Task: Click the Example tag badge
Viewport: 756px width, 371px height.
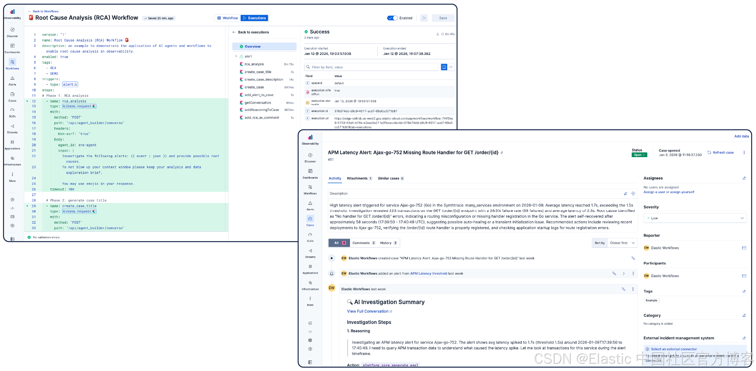Action: [651, 300]
